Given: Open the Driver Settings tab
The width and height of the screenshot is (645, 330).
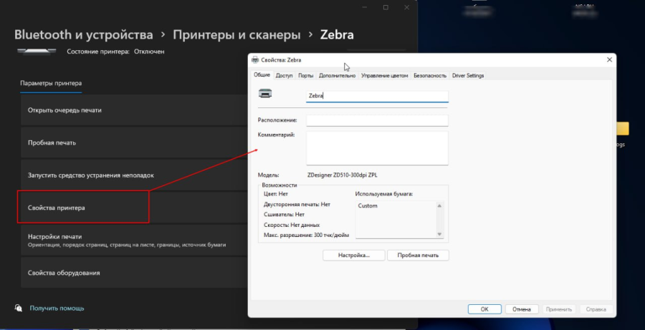Looking at the screenshot, I should click(x=468, y=76).
